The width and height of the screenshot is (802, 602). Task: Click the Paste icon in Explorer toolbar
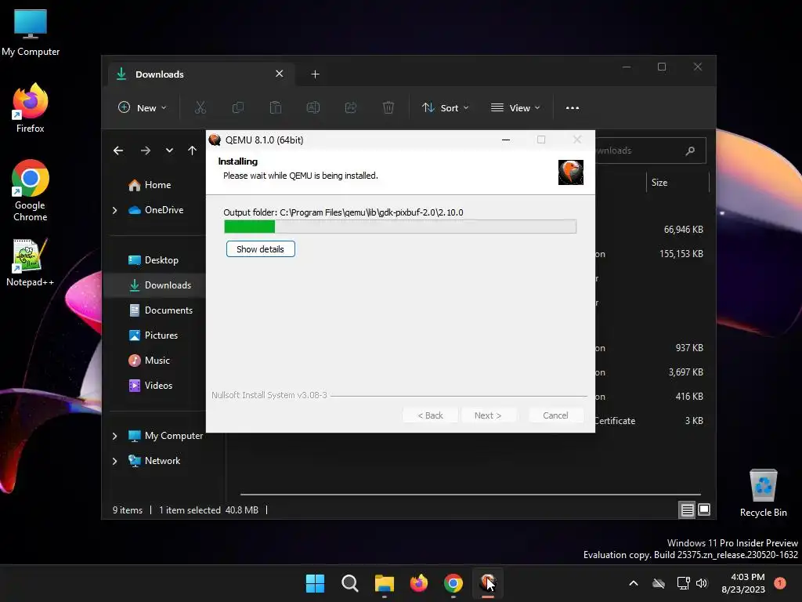point(276,107)
